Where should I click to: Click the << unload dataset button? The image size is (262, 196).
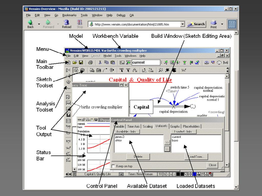point(167,149)
